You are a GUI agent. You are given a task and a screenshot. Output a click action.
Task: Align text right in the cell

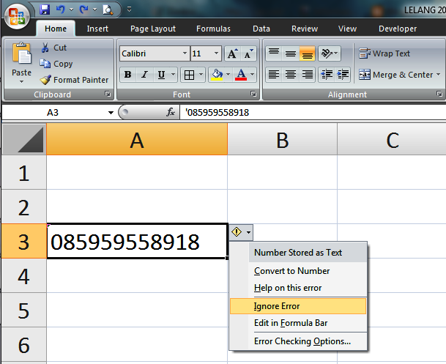pyautogui.click(x=307, y=75)
